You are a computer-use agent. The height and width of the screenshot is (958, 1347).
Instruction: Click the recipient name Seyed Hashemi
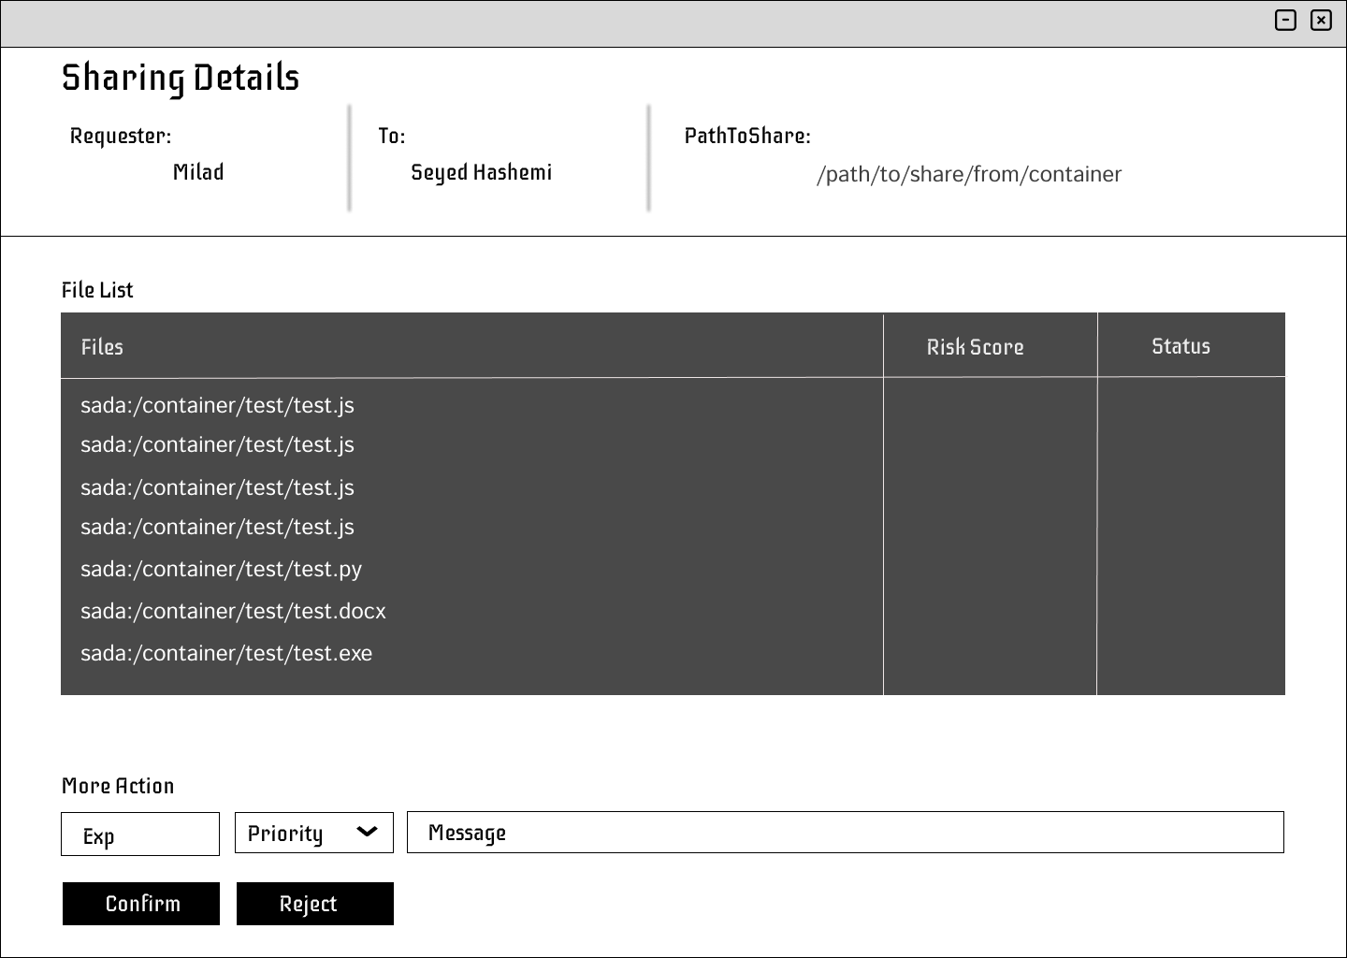pos(481,172)
